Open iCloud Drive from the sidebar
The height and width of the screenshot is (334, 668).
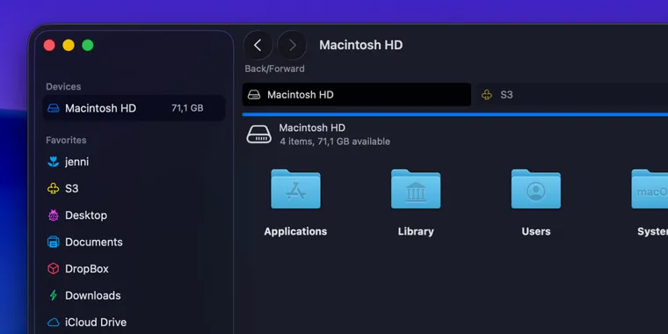click(x=134, y=322)
